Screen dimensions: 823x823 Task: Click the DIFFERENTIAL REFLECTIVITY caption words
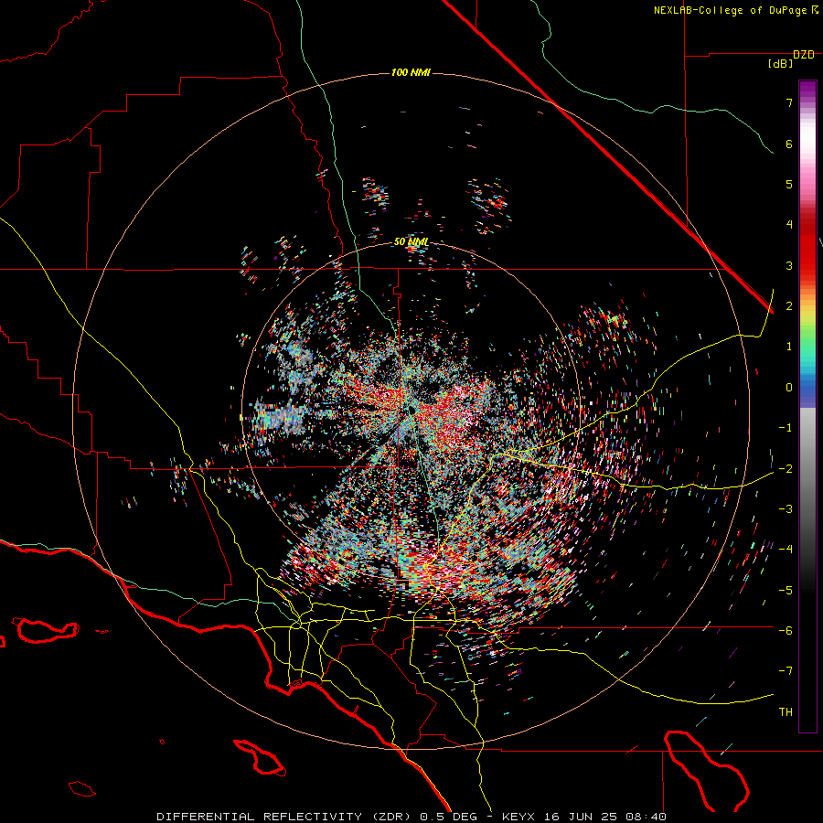pos(259,817)
